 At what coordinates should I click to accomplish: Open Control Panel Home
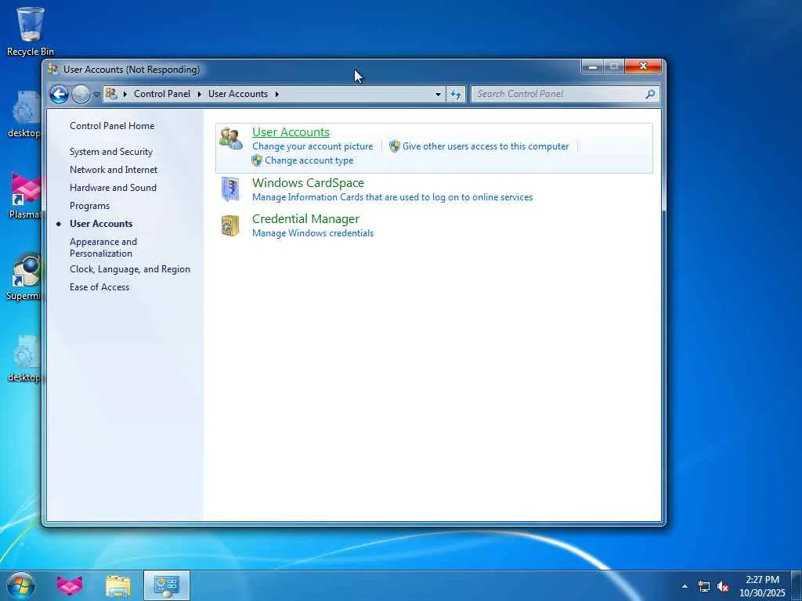[112, 126]
